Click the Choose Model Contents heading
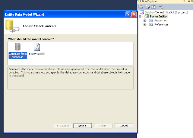 (x=40, y=26)
